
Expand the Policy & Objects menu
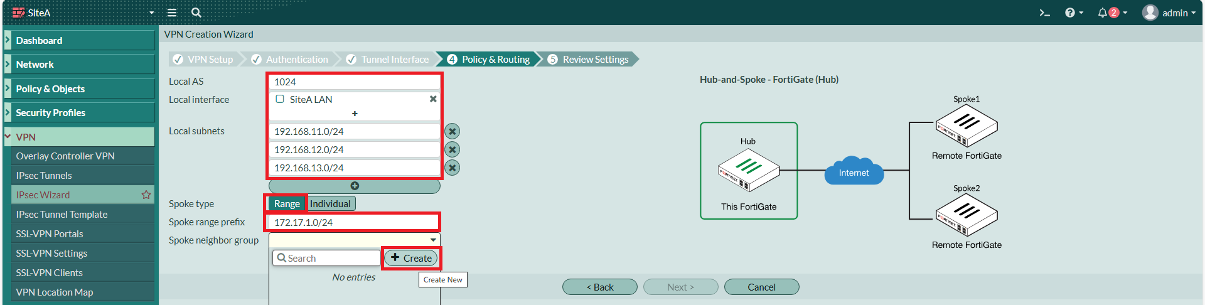79,88
